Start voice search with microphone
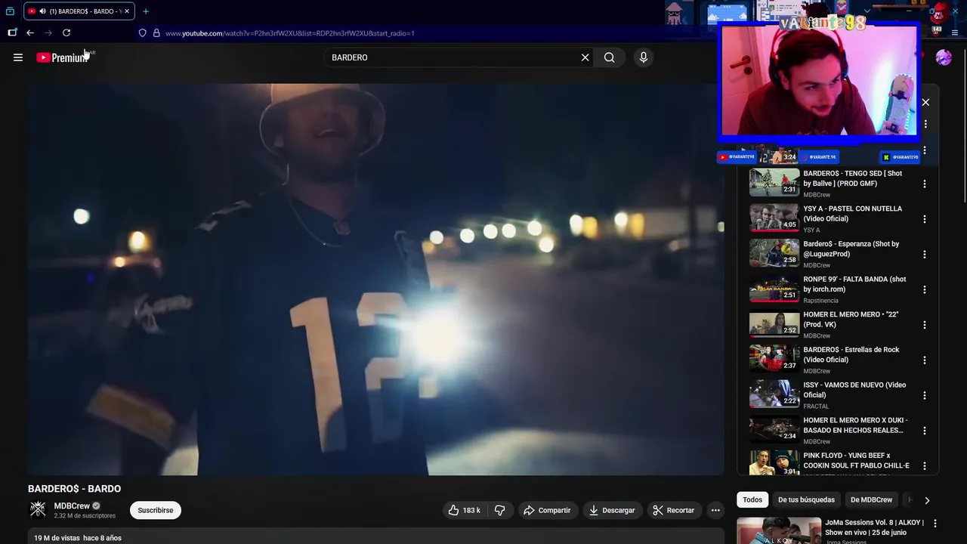The image size is (967, 544). pyautogui.click(x=643, y=57)
